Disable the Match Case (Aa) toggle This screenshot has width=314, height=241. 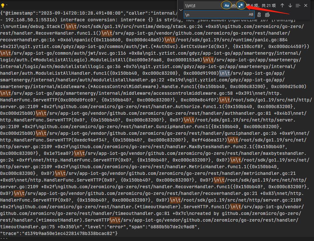click(x=226, y=5)
